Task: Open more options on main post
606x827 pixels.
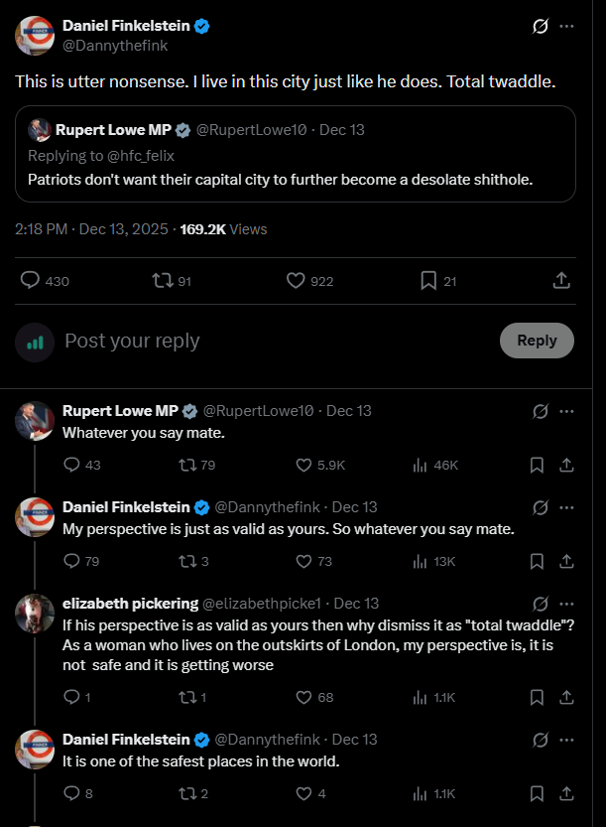Action: [x=566, y=26]
